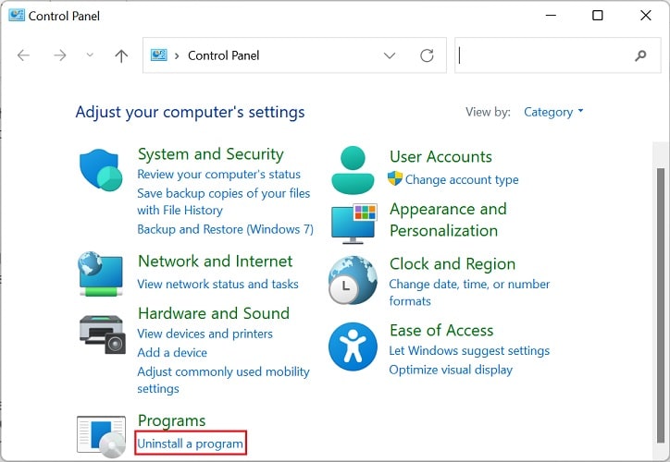The width and height of the screenshot is (670, 462).
Task: Select Change account type
Action: pos(462,179)
